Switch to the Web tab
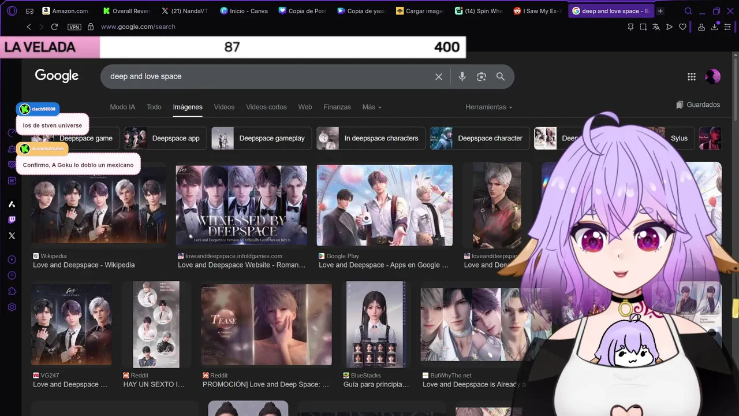Image resolution: width=739 pixels, height=416 pixels. (x=305, y=107)
